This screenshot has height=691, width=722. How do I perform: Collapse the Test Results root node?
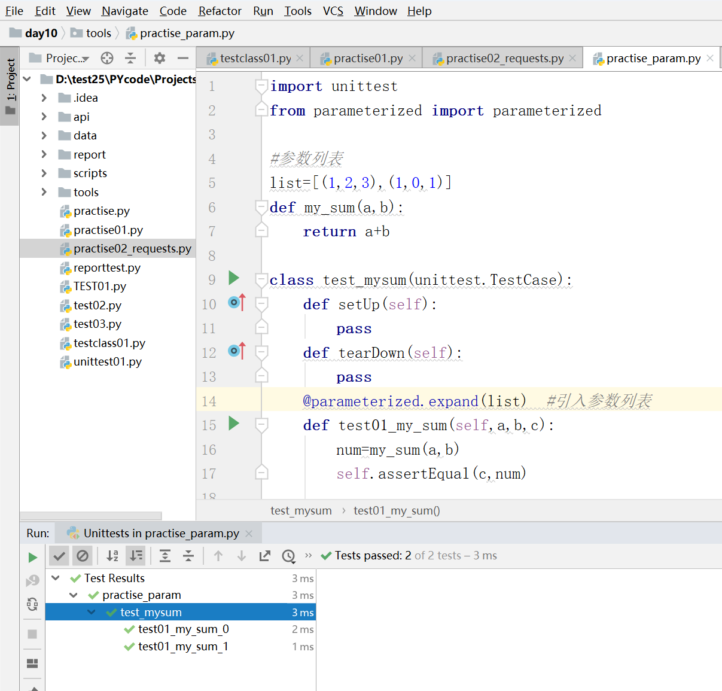56,578
